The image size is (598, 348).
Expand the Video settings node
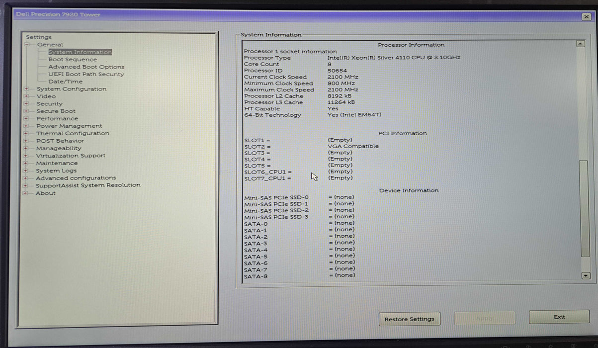pyautogui.click(x=26, y=96)
